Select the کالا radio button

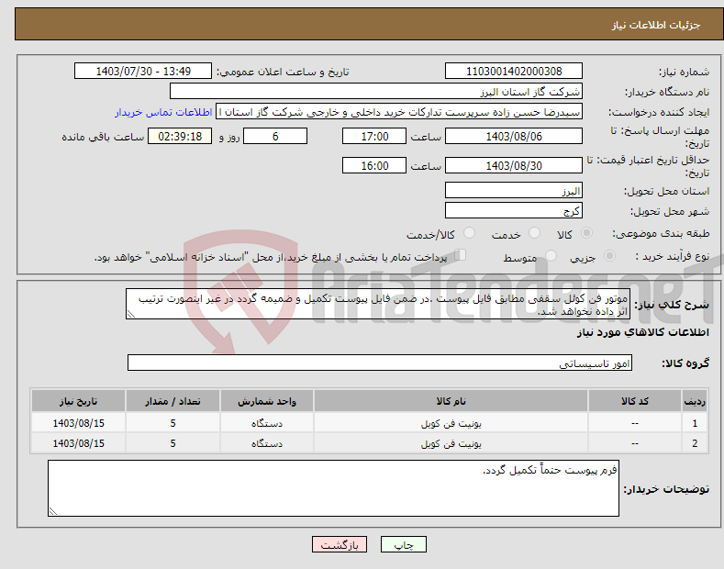tap(587, 233)
